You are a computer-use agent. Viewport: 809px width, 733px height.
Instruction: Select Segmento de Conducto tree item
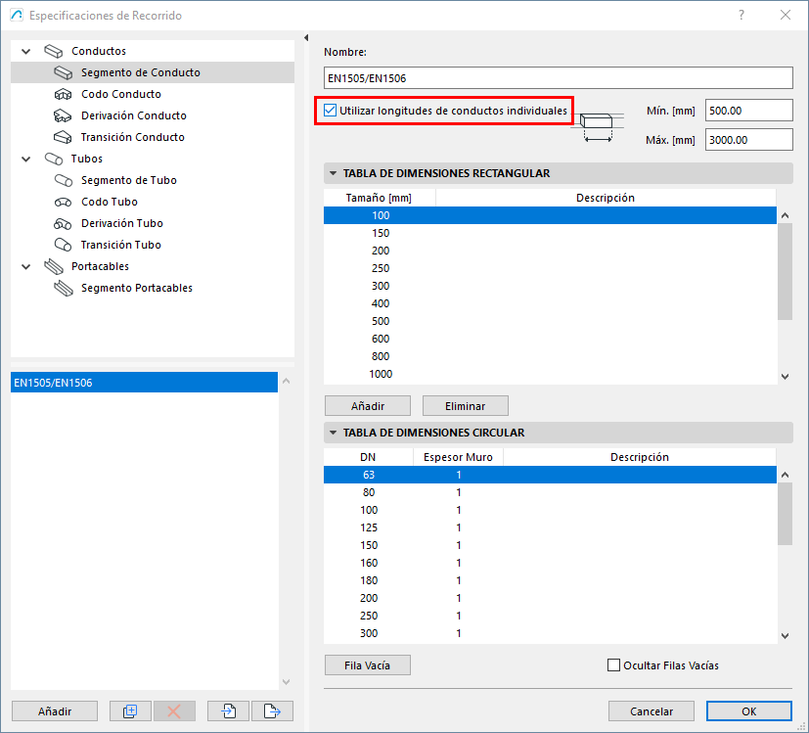point(153,72)
